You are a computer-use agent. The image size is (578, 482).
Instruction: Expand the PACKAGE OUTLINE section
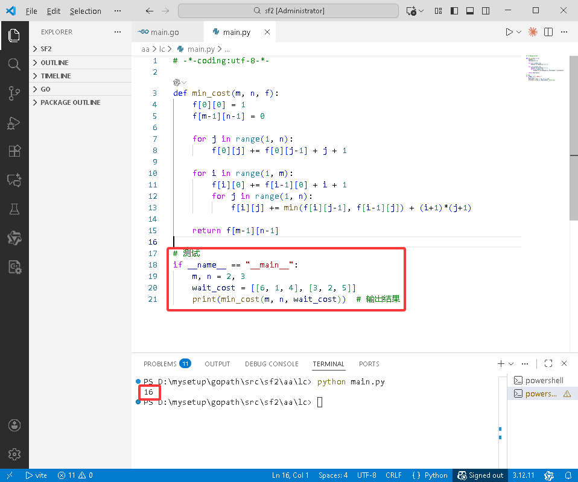80,102
